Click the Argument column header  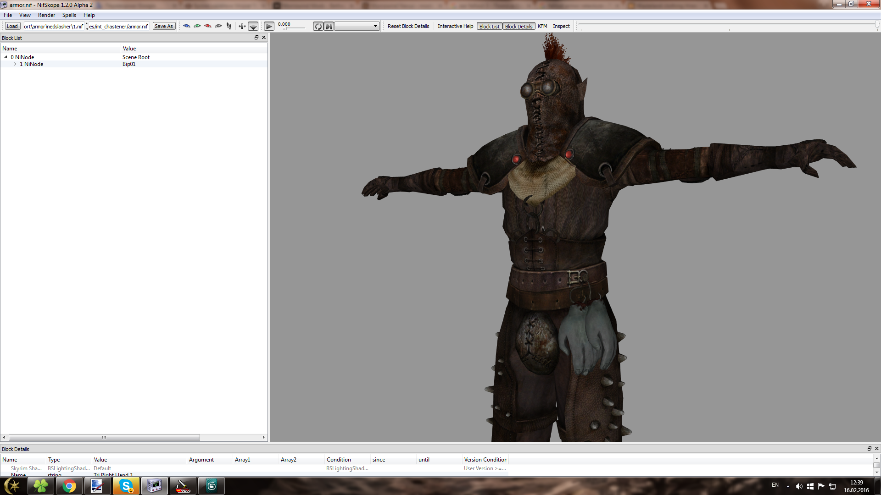tap(210, 460)
